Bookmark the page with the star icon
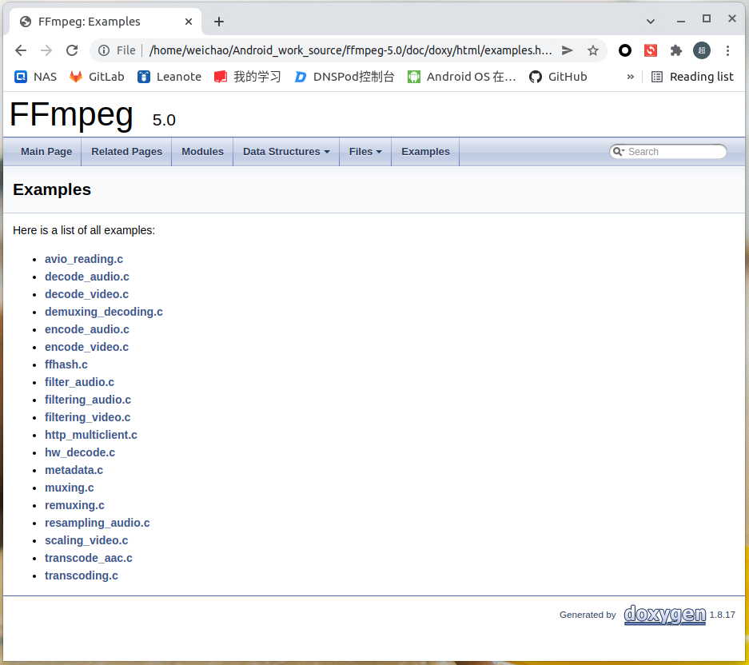The height and width of the screenshot is (665, 749). pyautogui.click(x=593, y=50)
